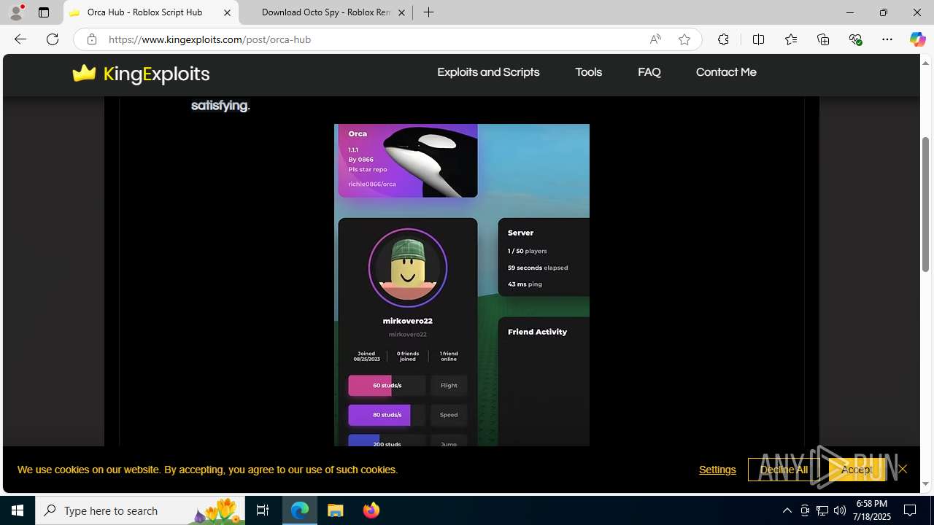
Task: Open File Explorer from taskbar
Action: (336, 510)
